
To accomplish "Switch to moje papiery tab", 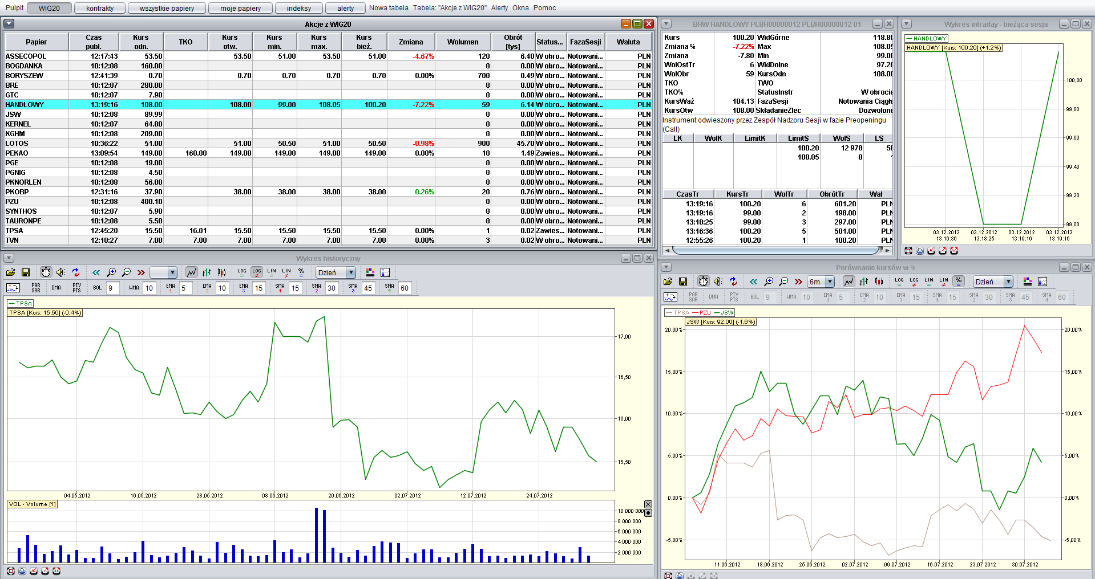I will pos(240,8).
